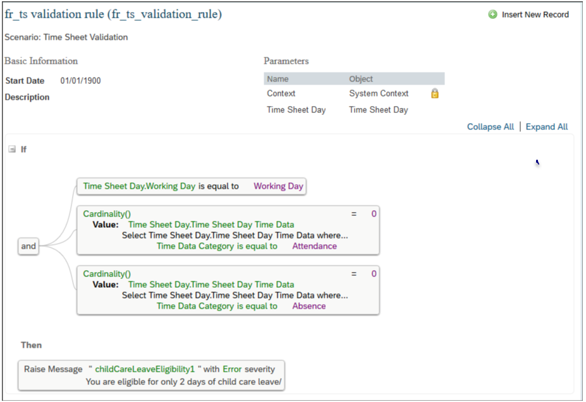Click Collapse All
The width and height of the screenshot is (586, 402).
click(491, 127)
